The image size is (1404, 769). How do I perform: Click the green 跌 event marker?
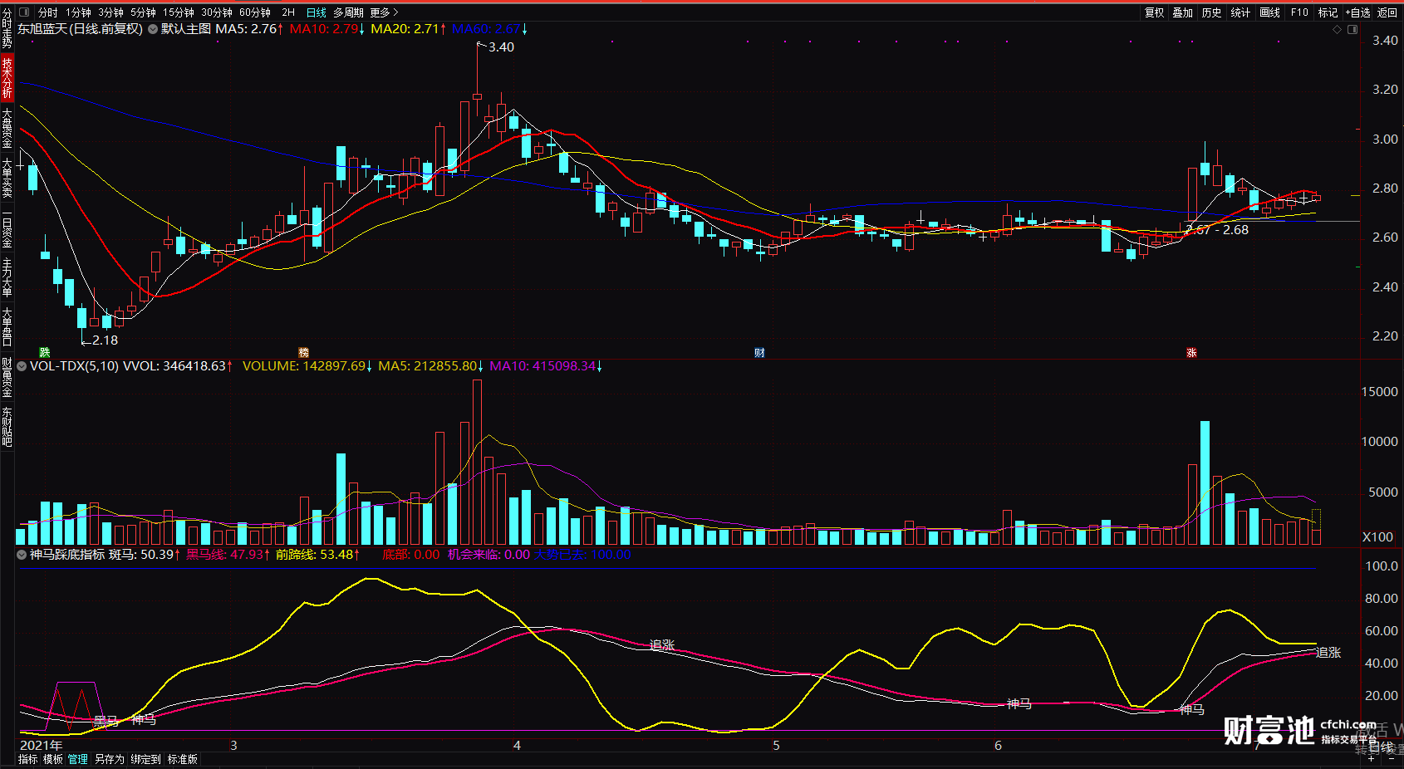click(x=45, y=353)
